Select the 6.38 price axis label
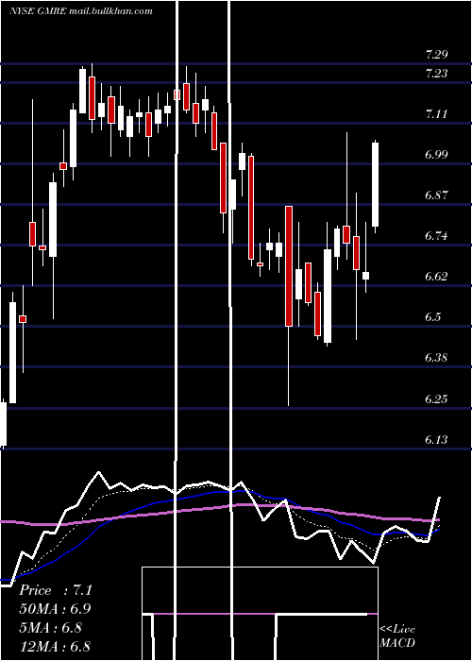Image resolution: width=472 pixels, height=661 pixels. (436, 358)
